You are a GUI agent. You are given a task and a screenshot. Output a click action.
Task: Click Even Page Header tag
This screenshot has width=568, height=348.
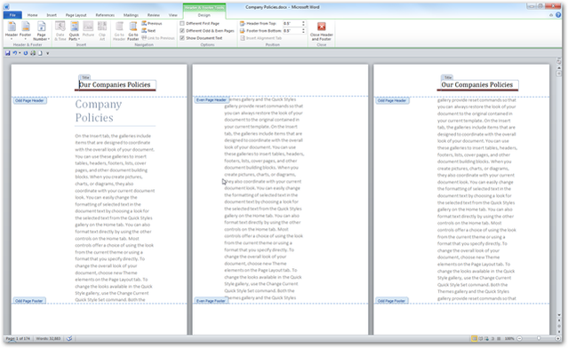(x=212, y=99)
